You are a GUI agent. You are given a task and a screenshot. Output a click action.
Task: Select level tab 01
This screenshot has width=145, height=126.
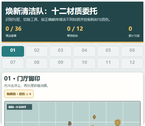(13, 51)
